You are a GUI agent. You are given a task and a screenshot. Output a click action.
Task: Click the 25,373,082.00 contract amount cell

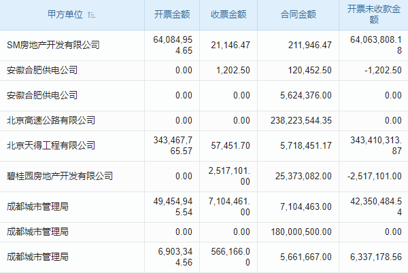click(x=303, y=176)
